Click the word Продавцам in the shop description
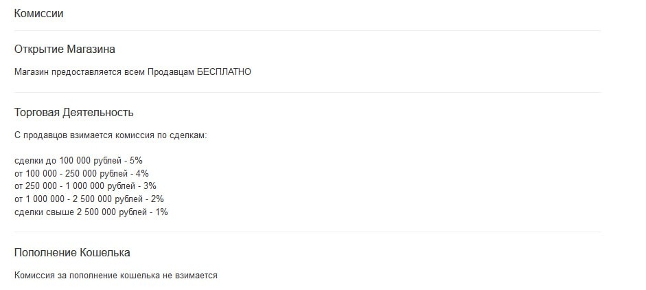646x290 pixels. pos(170,72)
